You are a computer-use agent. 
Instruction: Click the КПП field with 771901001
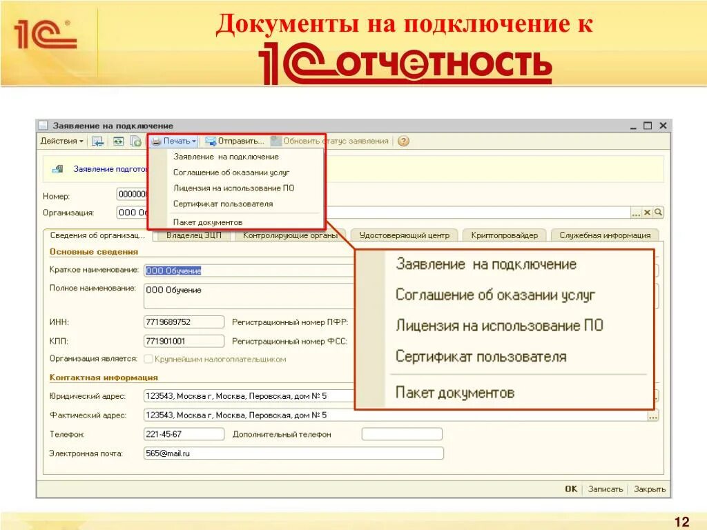tap(184, 341)
